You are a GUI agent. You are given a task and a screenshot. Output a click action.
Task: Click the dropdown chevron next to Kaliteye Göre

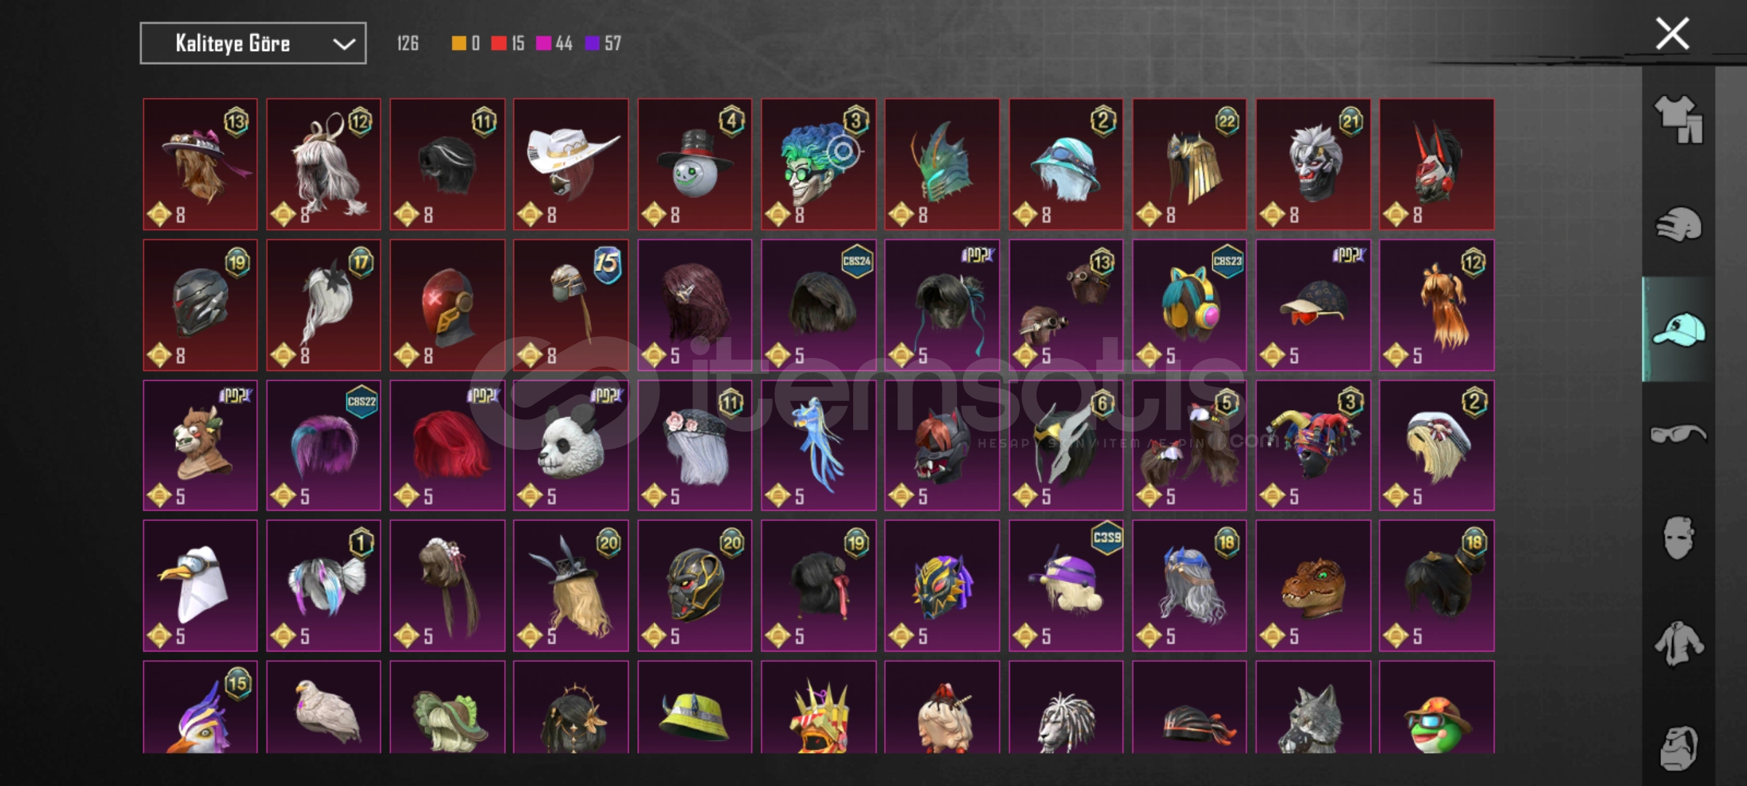[x=344, y=44]
